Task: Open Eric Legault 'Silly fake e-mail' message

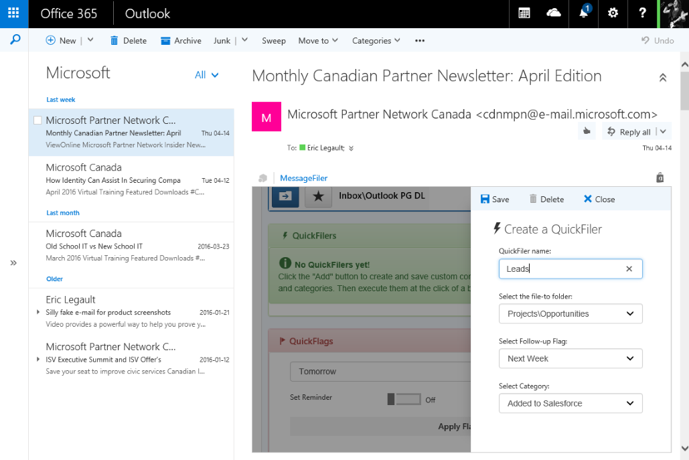Action: pyautogui.click(x=131, y=312)
